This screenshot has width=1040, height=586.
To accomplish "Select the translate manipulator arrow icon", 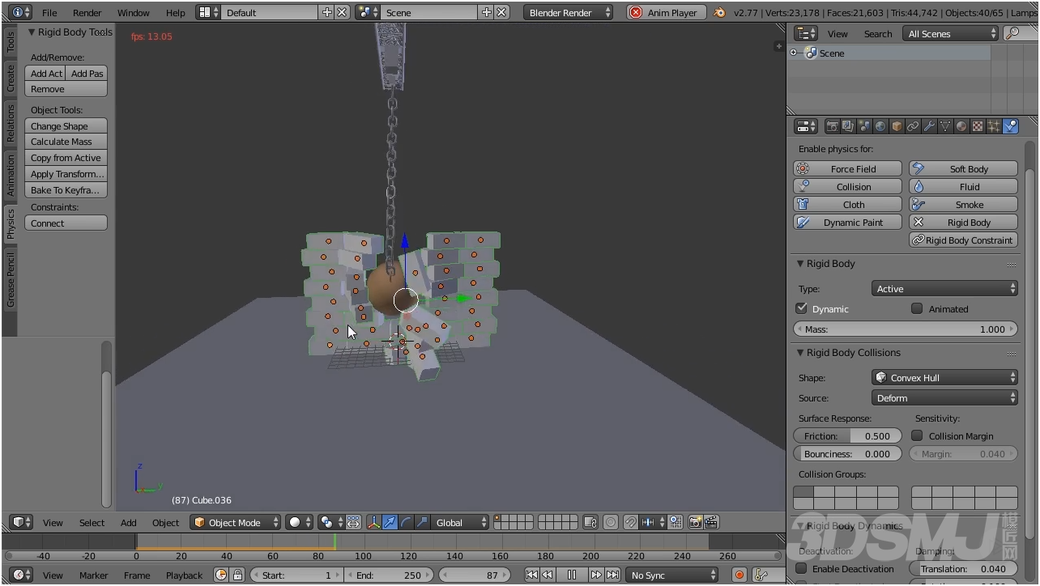I will tap(390, 522).
